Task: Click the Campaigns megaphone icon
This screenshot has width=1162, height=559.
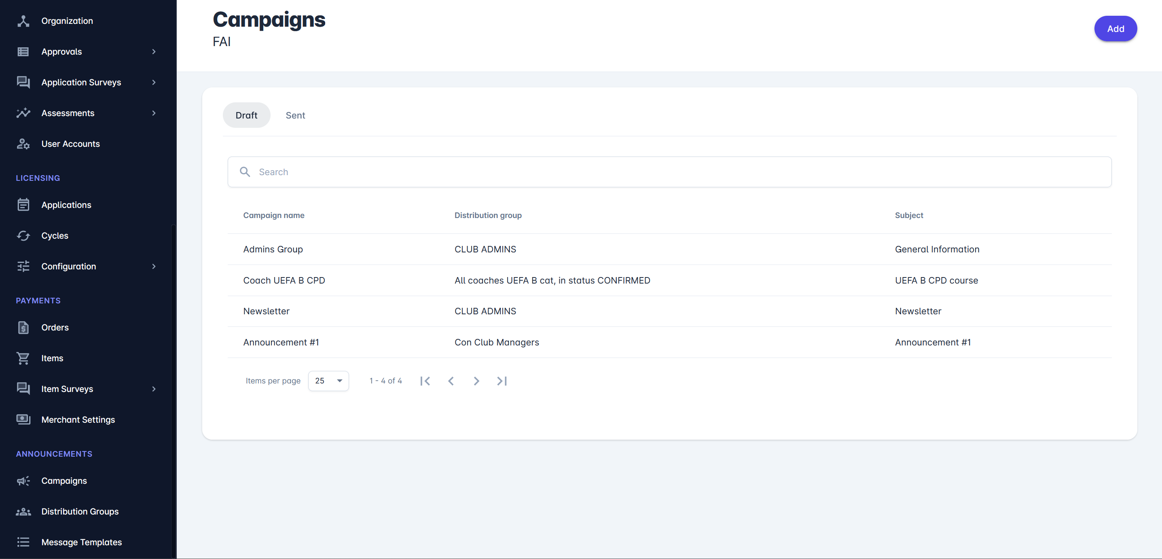Action: coord(23,481)
